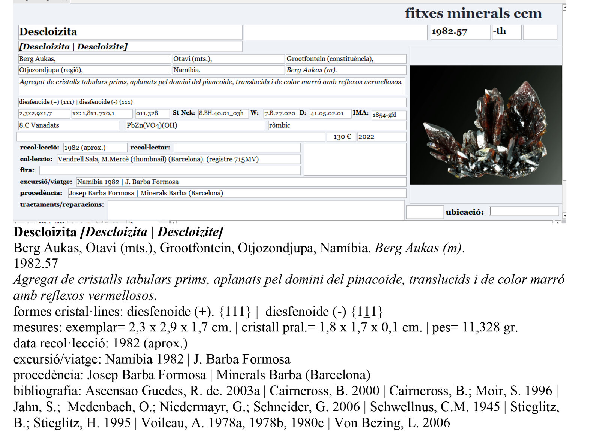The width and height of the screenshot is (600, 434).
Task: Click the crystal forms field 'diesfenoide (+) {111}'
Action: pyautogui.click(x=212, y=102)
